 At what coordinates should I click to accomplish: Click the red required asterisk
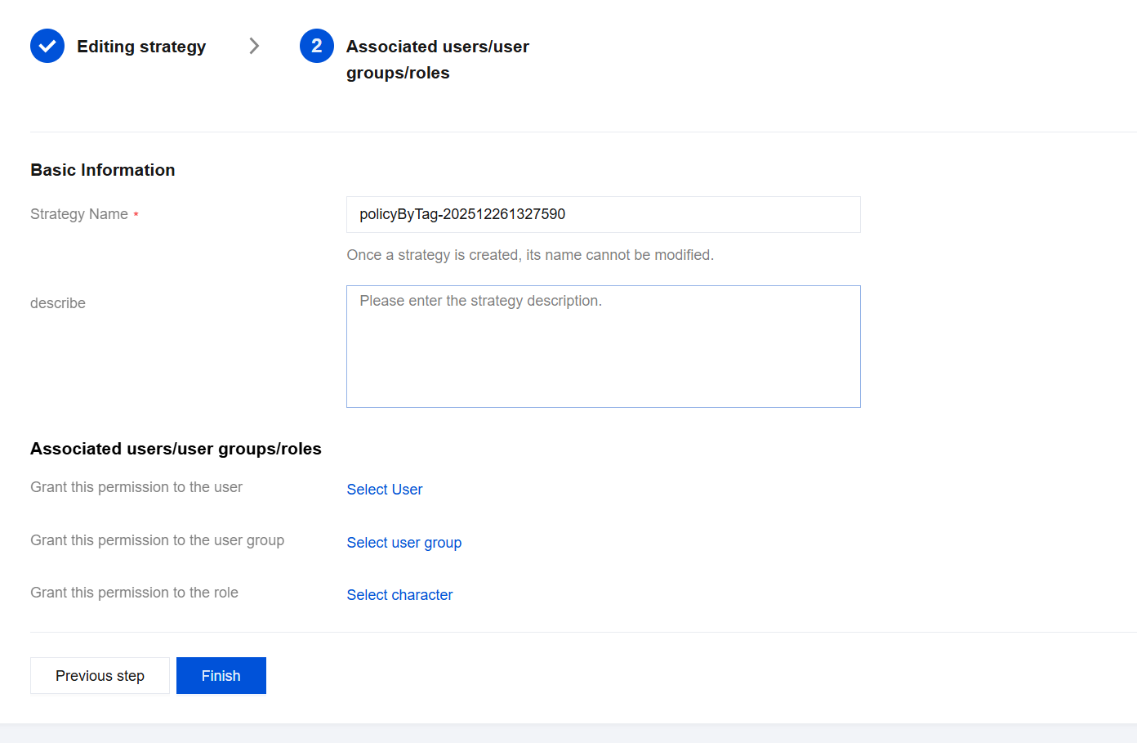pos(136,215)
